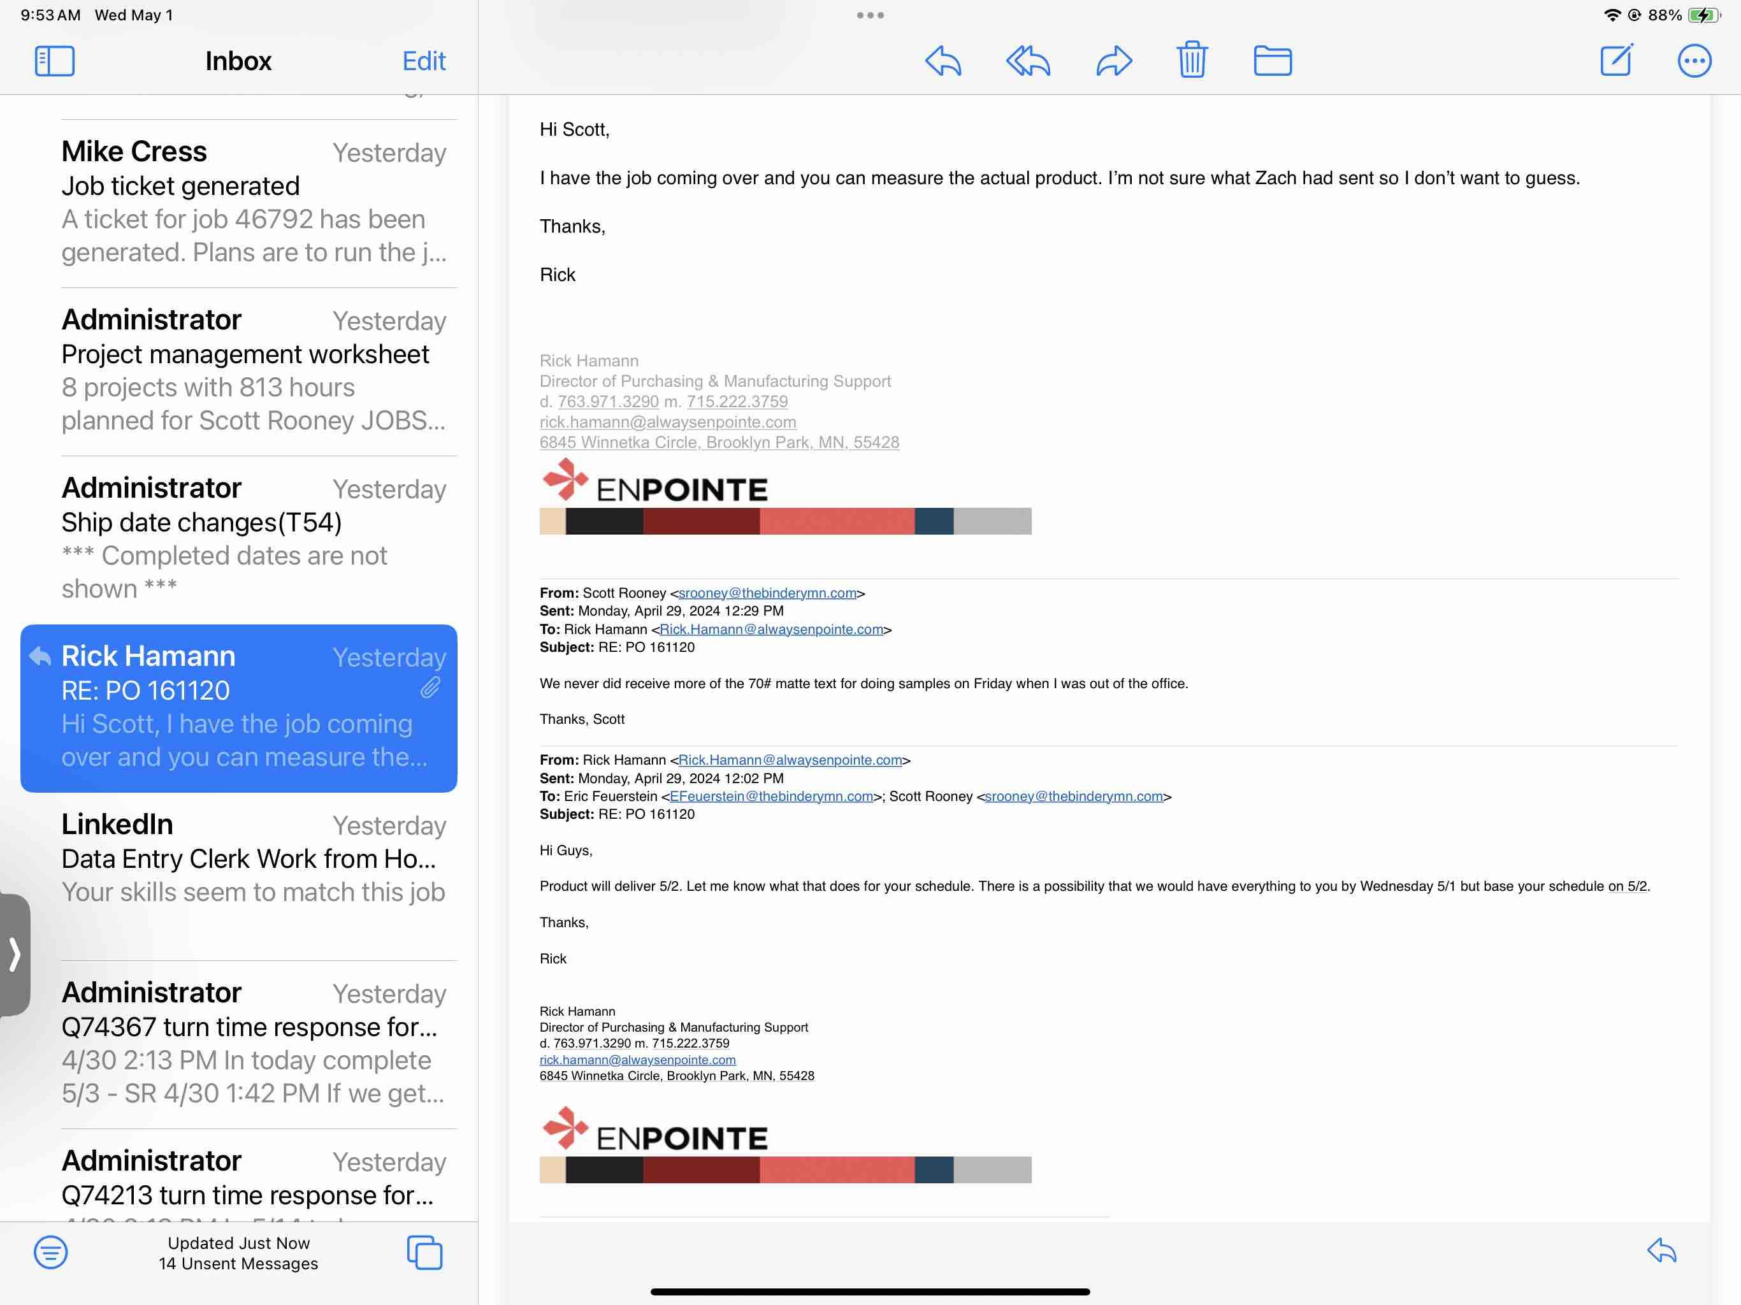Open More actions ellipsis circle menu

pyautogui.click(x=1694, y=61)
